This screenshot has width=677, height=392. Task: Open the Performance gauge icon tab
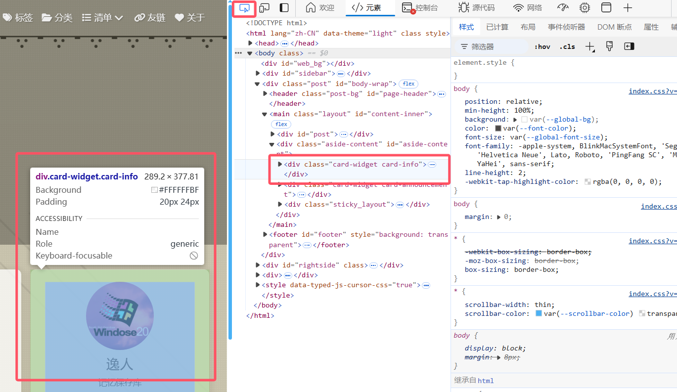pyautogui.click(x=563, y=7)
